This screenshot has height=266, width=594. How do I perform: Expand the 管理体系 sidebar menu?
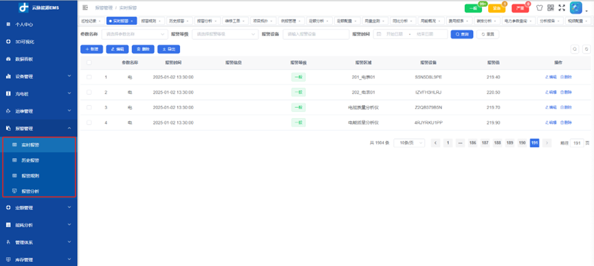click(38, 243)
